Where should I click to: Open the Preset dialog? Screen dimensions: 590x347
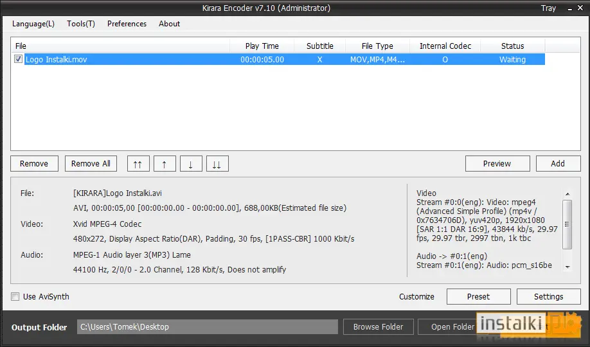[479, 297]
